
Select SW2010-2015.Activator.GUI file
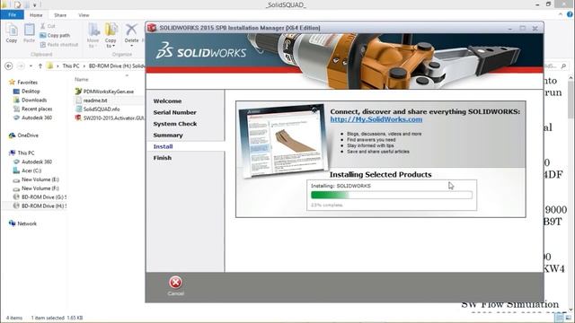click(x=110, y=118)
